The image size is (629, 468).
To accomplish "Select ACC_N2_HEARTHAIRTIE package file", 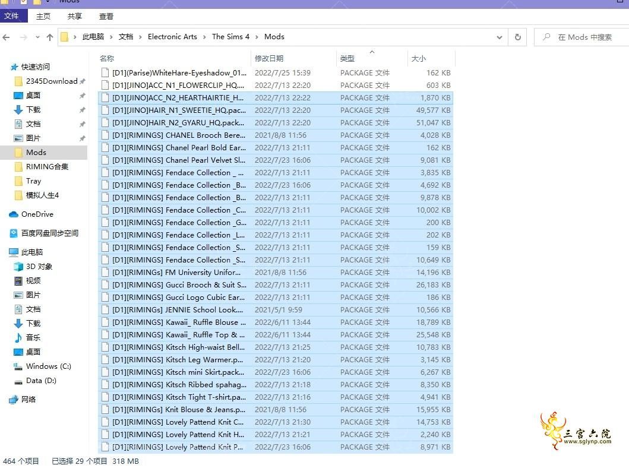I will point(276,97).
